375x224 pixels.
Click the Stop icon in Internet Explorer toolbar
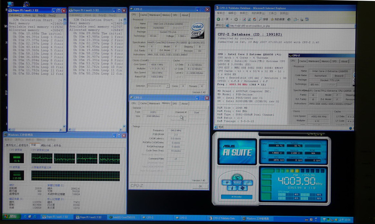click(244, 19)
